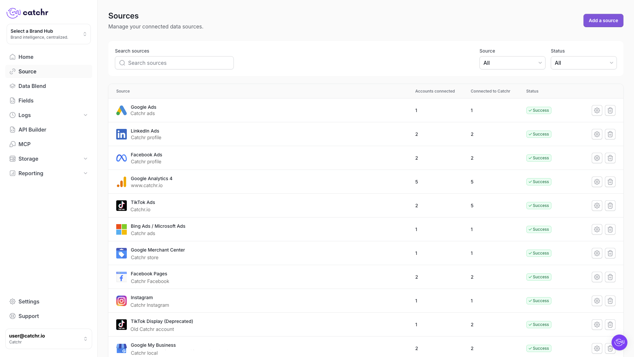Click the Source column header
The width and height of the screenshot is (634, 357).
(123, 91)
